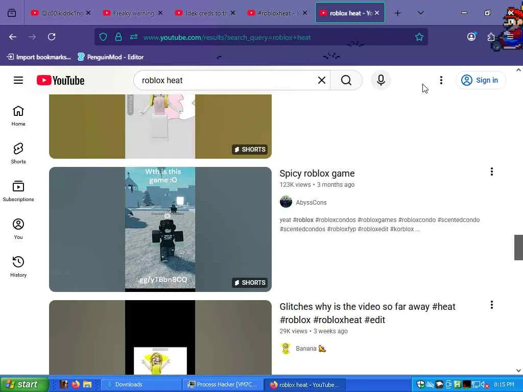
Task: Open more options for the Glitches video
Action: tap(492, 305)
